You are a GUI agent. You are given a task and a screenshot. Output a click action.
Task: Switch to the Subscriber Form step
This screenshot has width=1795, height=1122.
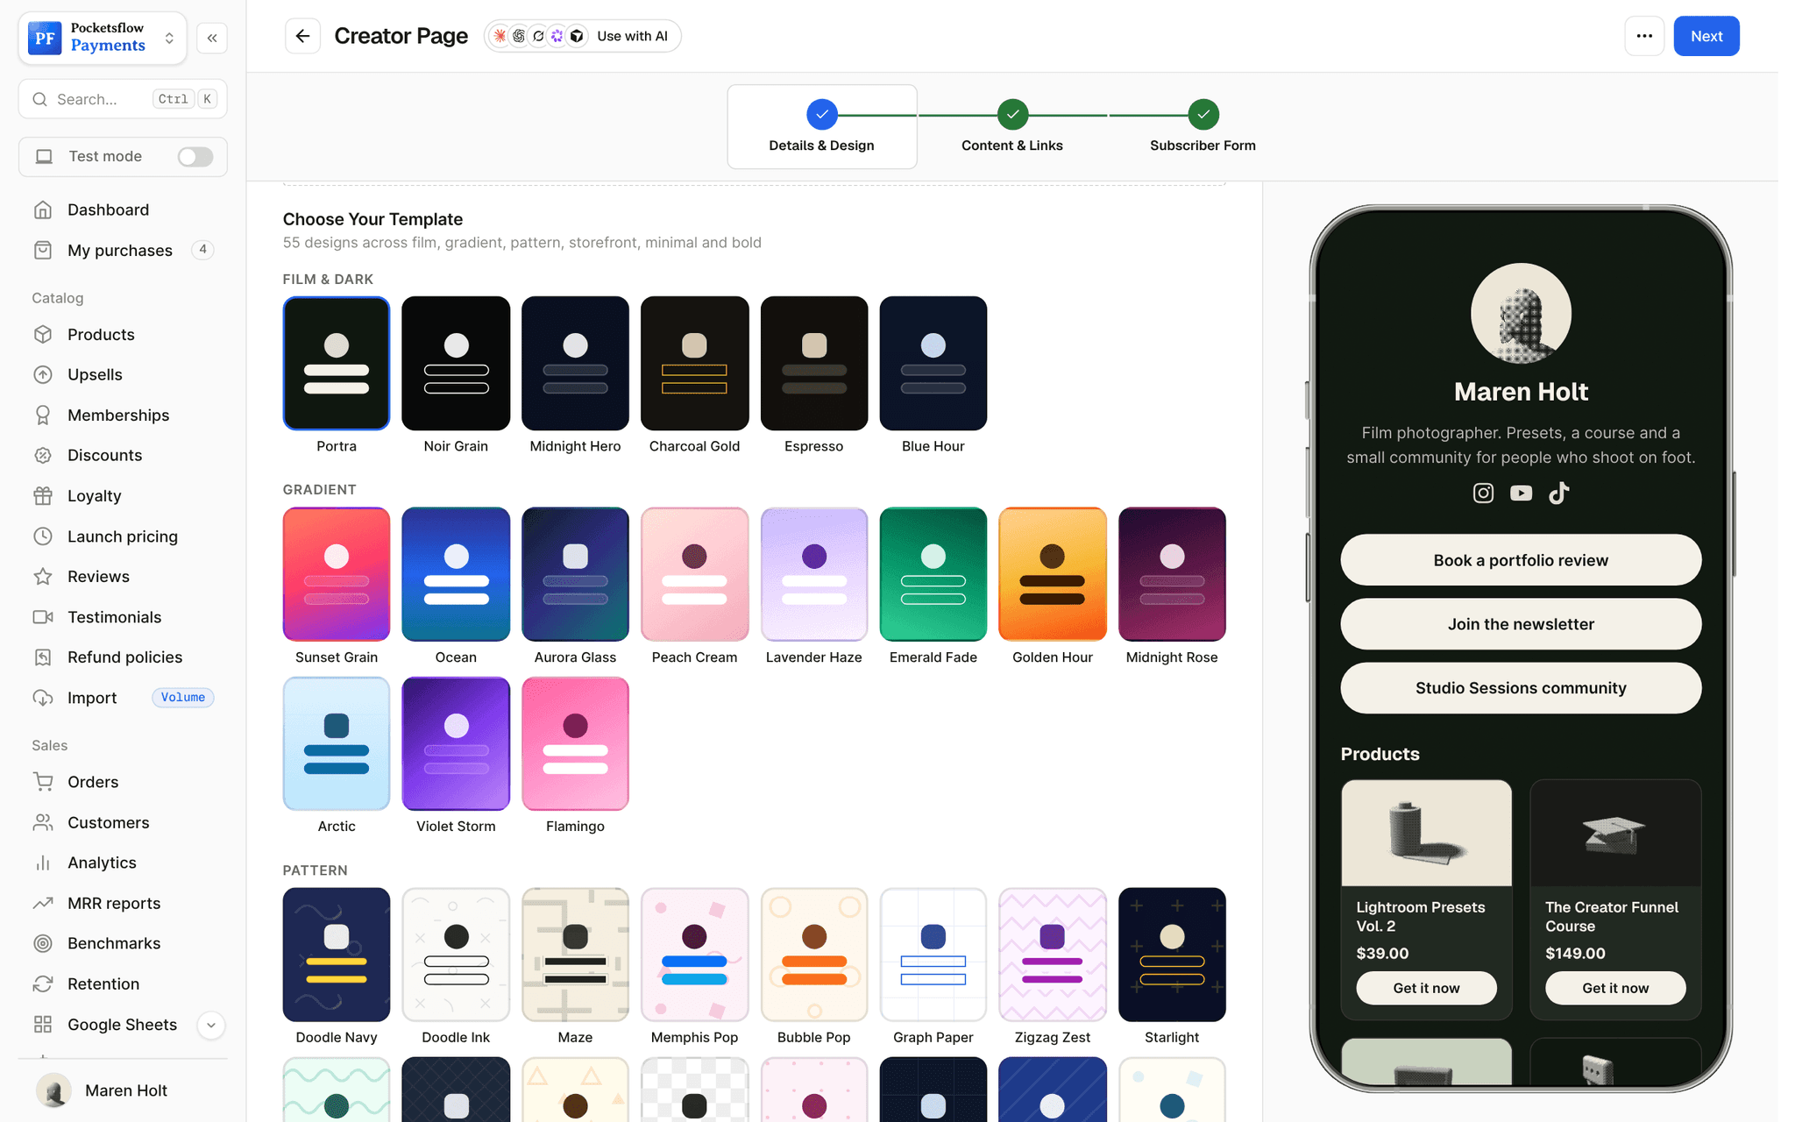pos(1203,127)
